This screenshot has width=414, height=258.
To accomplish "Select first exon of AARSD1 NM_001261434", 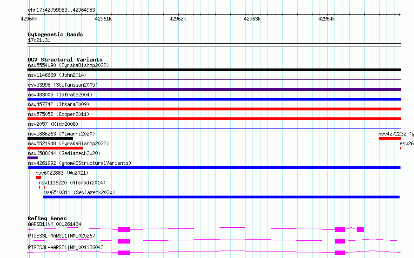I will click(x=124, y=230).
